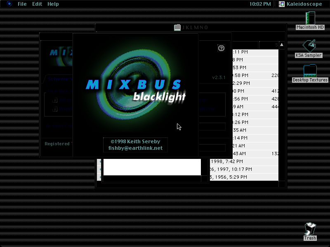Click the partially hidden MIX logo in Kaleidoscope window
330x247 pixels.
[61, 56]
